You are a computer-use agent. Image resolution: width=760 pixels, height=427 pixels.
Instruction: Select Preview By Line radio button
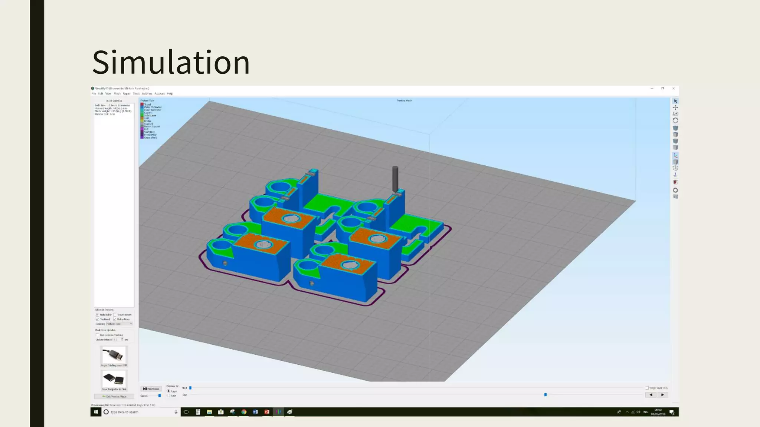[x=168, y=395]
